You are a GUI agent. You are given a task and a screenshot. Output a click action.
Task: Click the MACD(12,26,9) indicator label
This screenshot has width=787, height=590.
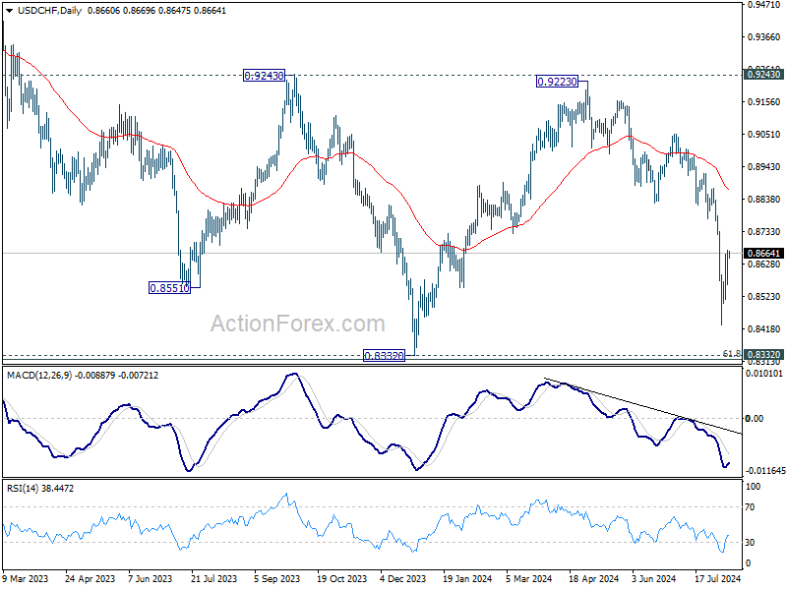(x=38, y=376)
